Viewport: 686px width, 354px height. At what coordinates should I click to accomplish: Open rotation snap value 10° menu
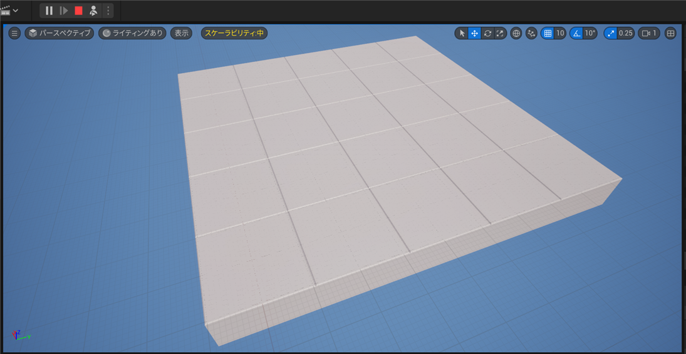590,33
